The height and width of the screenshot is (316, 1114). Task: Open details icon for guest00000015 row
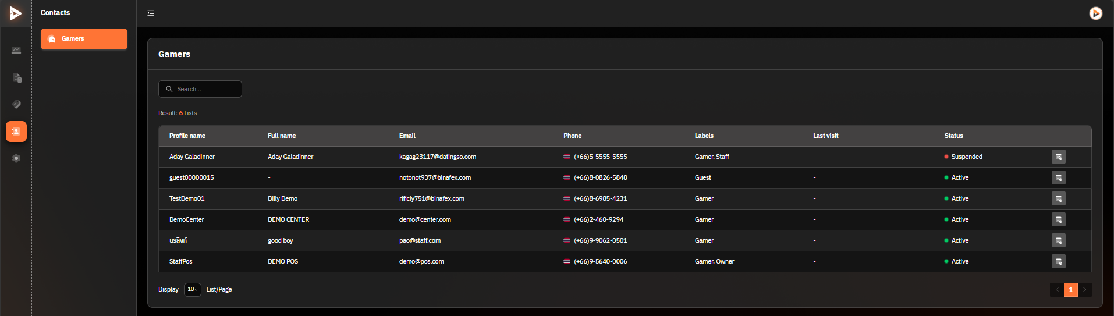[x=1059, y=177]
